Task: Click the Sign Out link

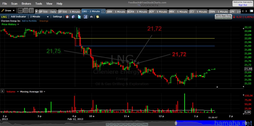Action: tap(243, 5)
